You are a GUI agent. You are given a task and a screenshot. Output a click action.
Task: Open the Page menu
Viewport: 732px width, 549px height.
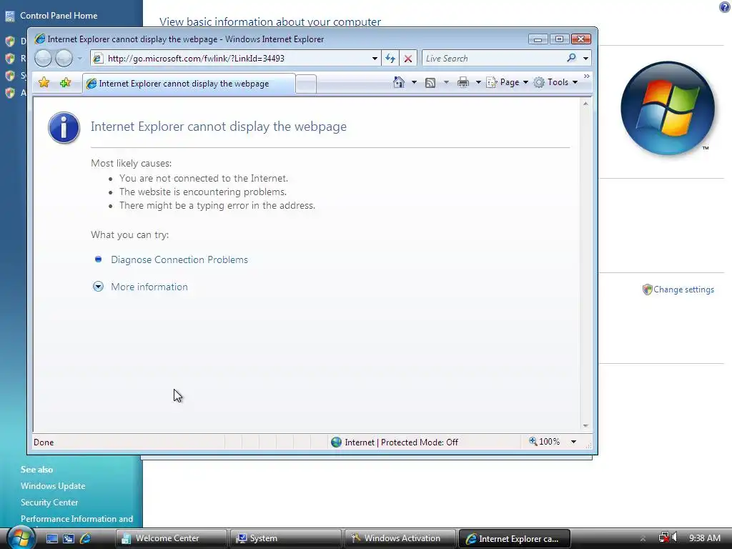(x=507, y=82)
